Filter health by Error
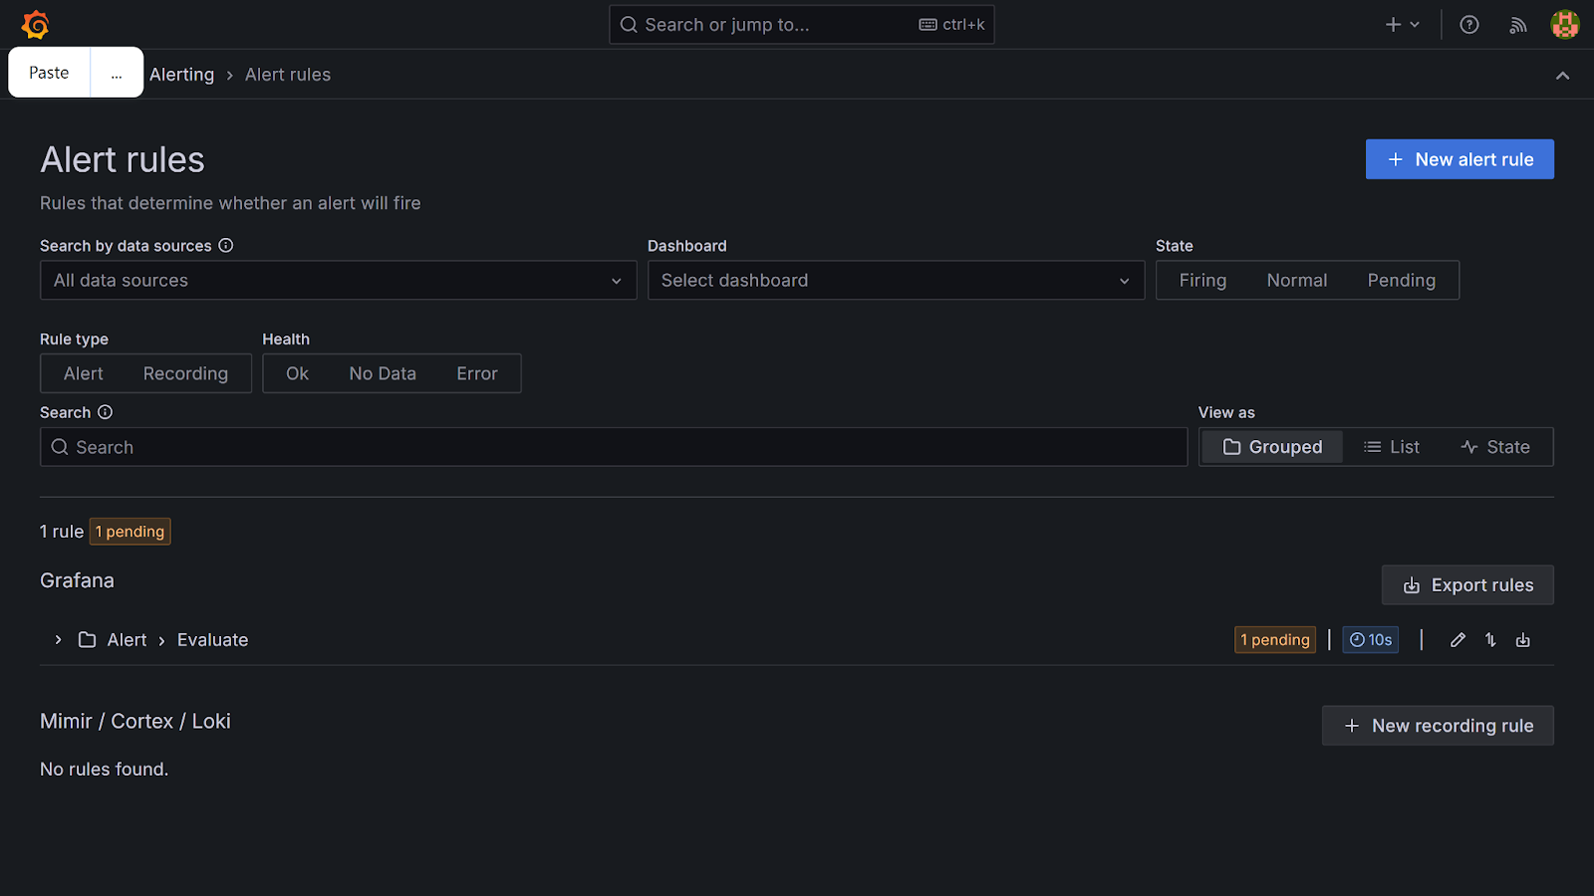The height and width of the screenshot is (896, 1594). [x=477, y=374]
